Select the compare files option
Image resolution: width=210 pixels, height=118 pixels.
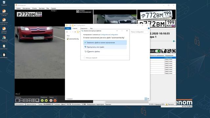(105, 51)
